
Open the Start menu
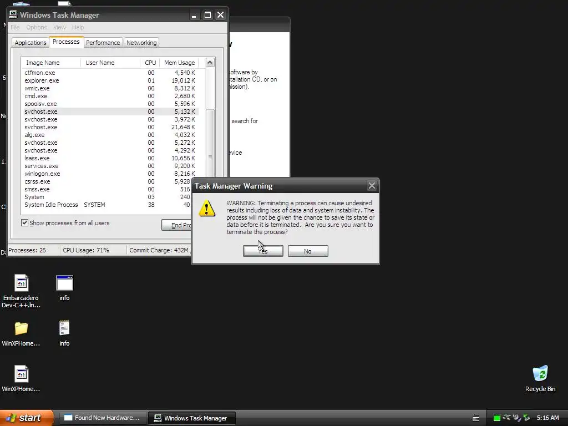(26, 418)
